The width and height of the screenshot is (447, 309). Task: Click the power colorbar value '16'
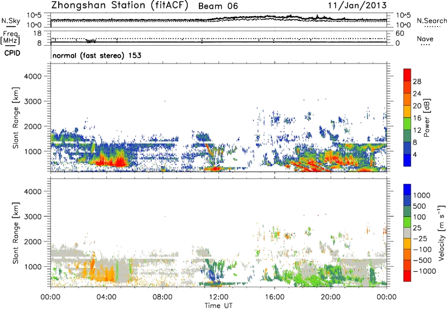417,118
